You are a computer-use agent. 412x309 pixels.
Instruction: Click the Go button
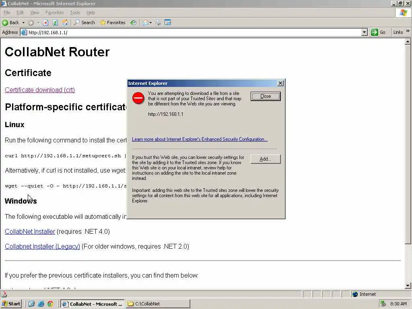coord(379,32)
